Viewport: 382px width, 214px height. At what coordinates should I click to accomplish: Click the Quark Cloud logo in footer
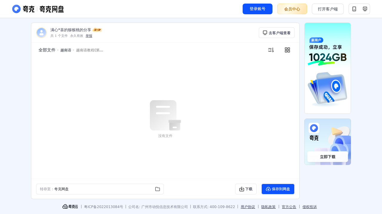tap(70, 207)
